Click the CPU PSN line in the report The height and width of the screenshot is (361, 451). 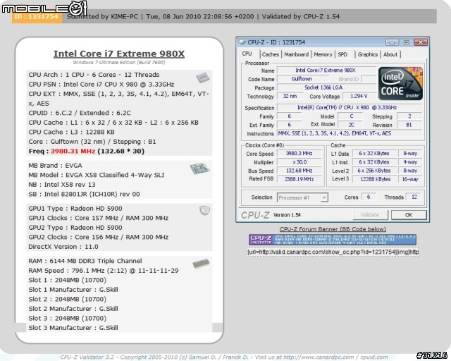click(101, 85)
